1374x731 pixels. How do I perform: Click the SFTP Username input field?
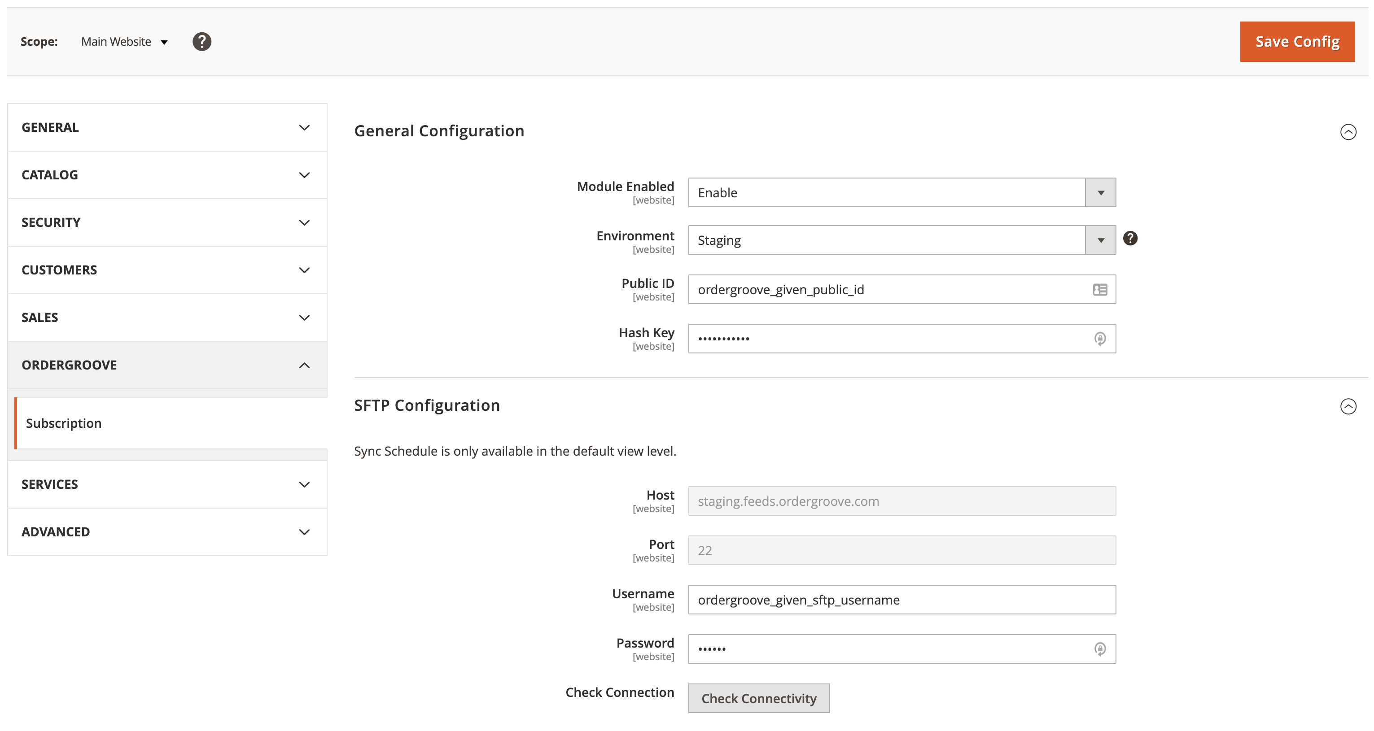click(x=901, y=600)
